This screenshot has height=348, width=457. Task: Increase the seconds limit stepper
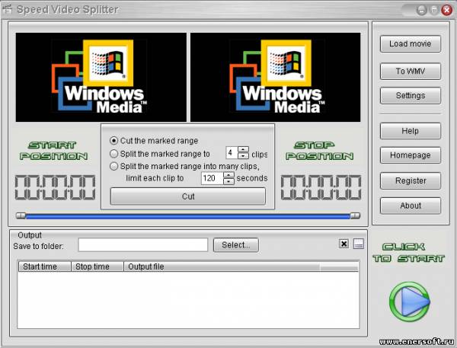click(228, 175)
